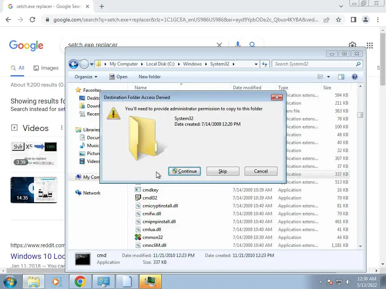
Task: Click Chrome back button
Action: click(x=8, y=20)
